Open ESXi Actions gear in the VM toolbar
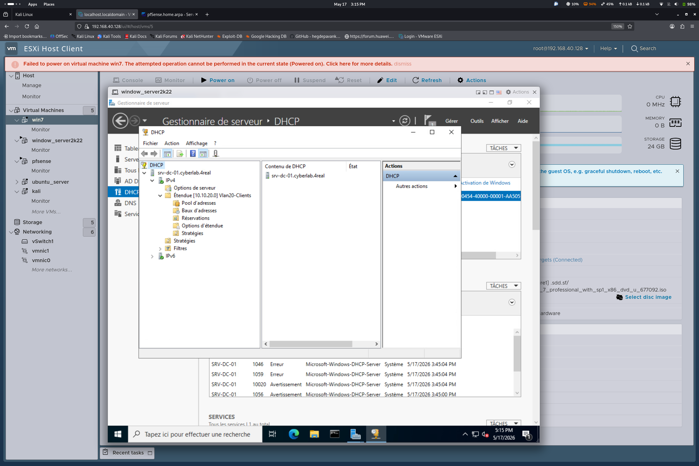This screenshot has height=466, width=699. [472, 80]
